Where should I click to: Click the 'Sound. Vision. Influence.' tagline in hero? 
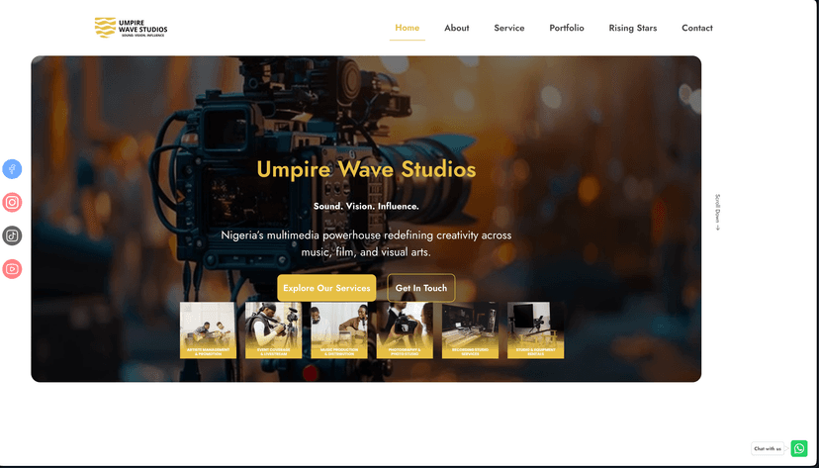tap(366, 207)
